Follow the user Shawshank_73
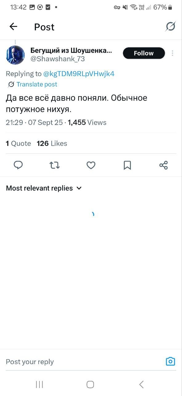The width and height of the screenshot is (182, 396). point(144,53)
